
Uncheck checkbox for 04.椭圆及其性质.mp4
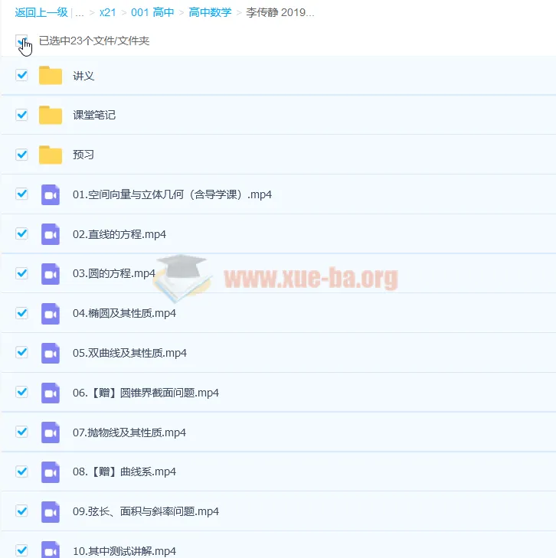coord(21,313)
